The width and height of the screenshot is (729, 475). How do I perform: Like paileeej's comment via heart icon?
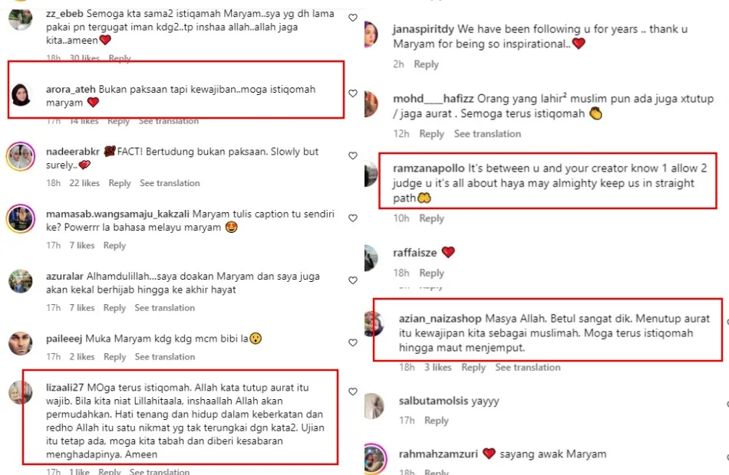point(353,342)
